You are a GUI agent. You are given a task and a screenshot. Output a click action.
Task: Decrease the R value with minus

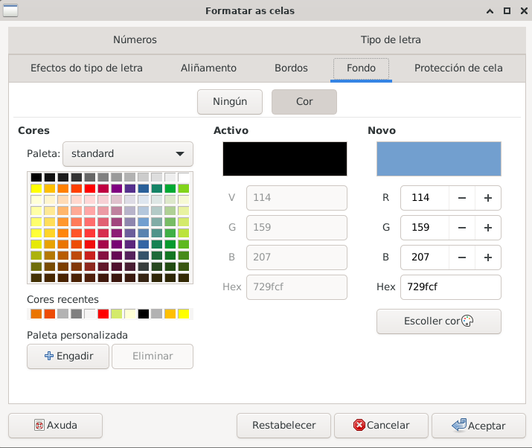pyautogui.click(x=462, y=198)
